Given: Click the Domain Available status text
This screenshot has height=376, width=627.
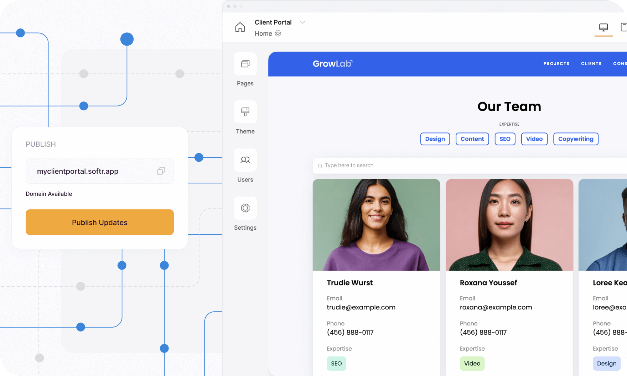Looking at the screenshot, I should pyautogui.click(x=49, y=194).
